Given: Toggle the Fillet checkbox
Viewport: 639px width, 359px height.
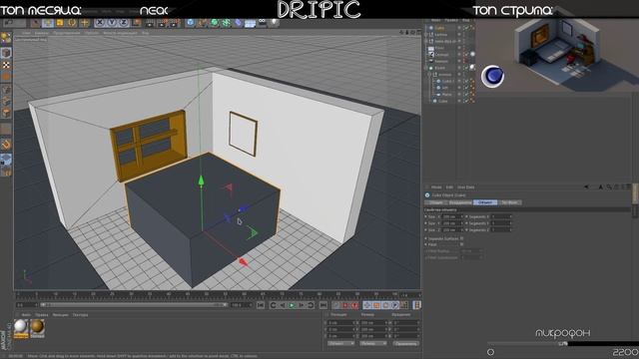Looking at the screenshot, I should [461, 244].
